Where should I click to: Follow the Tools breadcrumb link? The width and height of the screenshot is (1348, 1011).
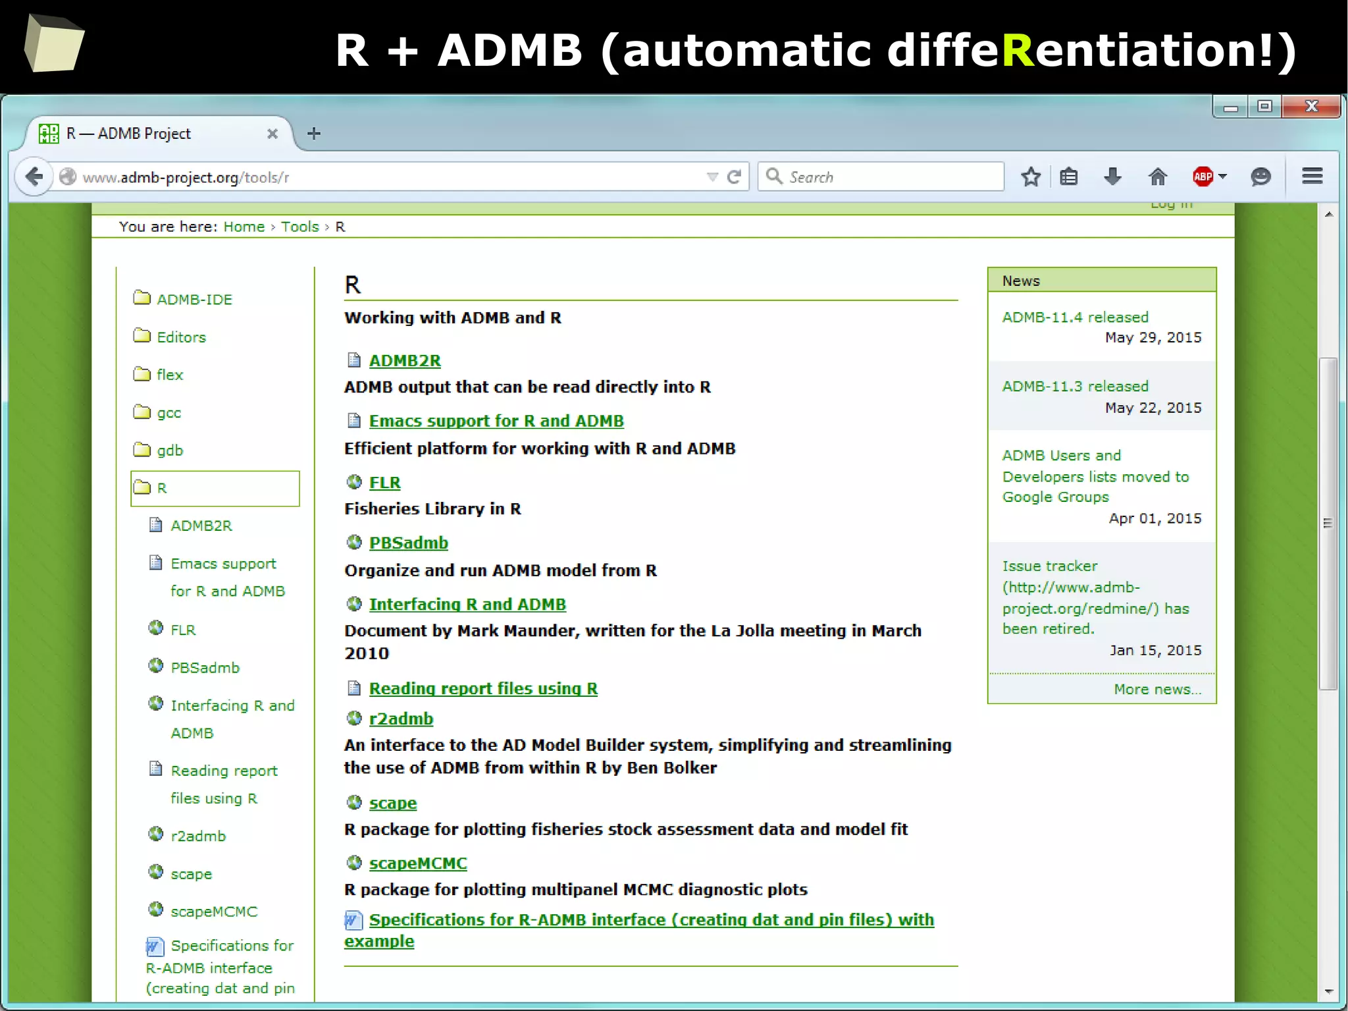[x=299, y=227]
